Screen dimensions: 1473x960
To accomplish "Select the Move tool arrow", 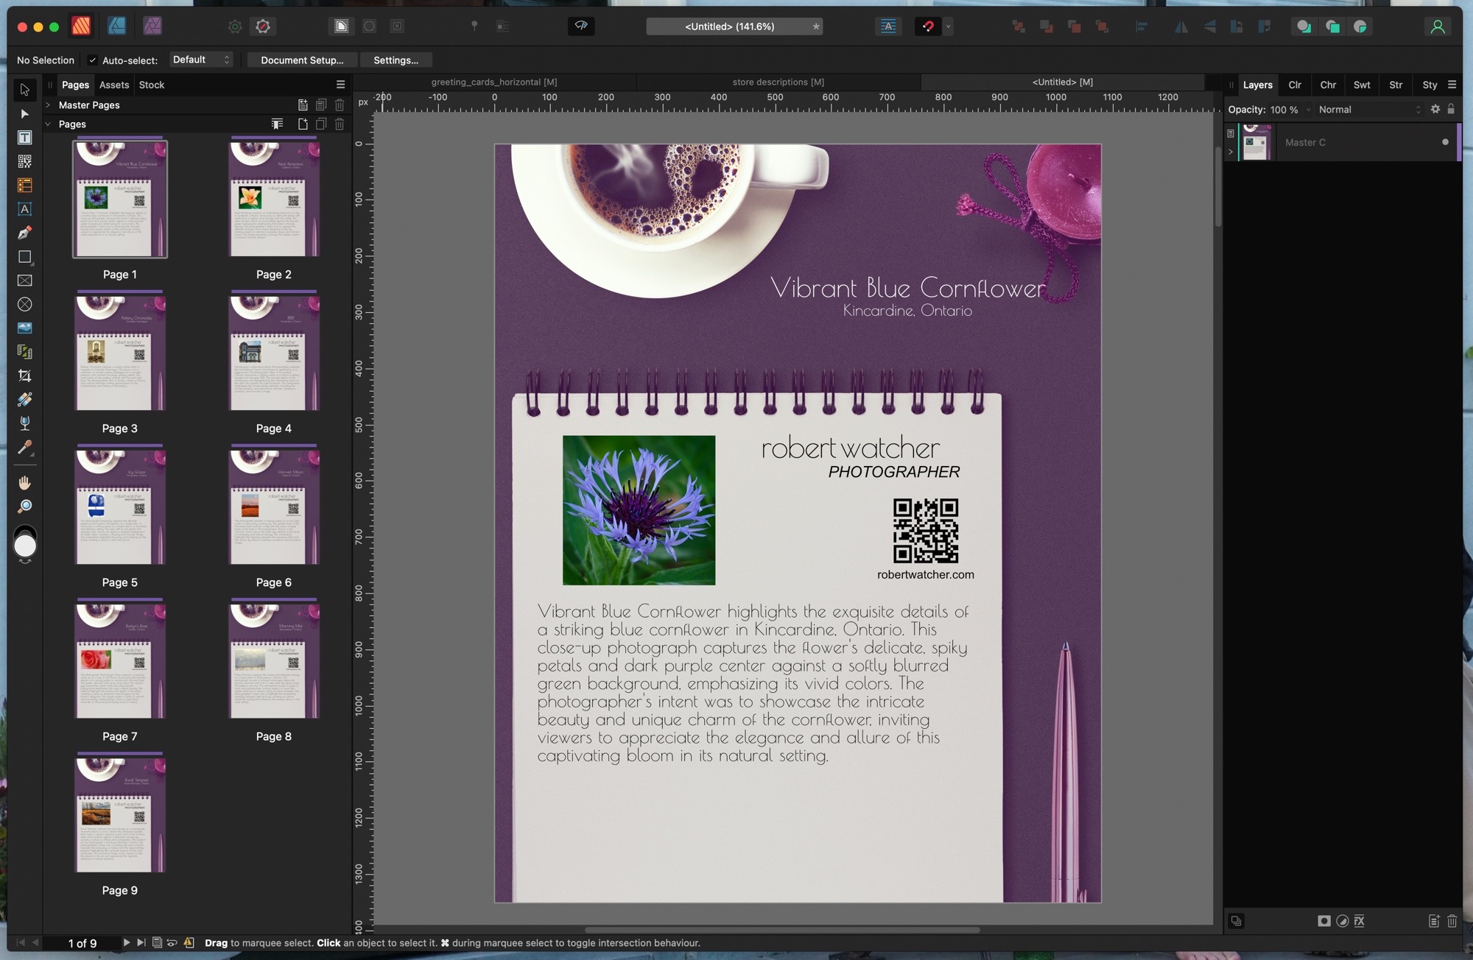I will tap(24, 90).
